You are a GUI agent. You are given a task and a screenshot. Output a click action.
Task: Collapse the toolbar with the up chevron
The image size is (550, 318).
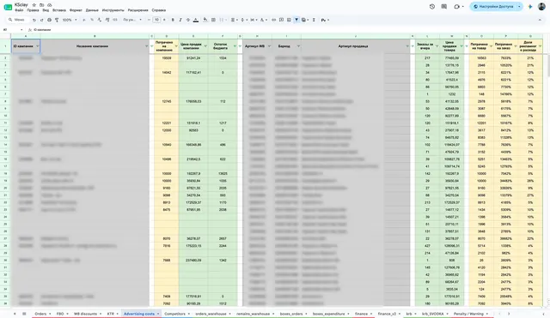pyautogui.click(x=540, y=20)
